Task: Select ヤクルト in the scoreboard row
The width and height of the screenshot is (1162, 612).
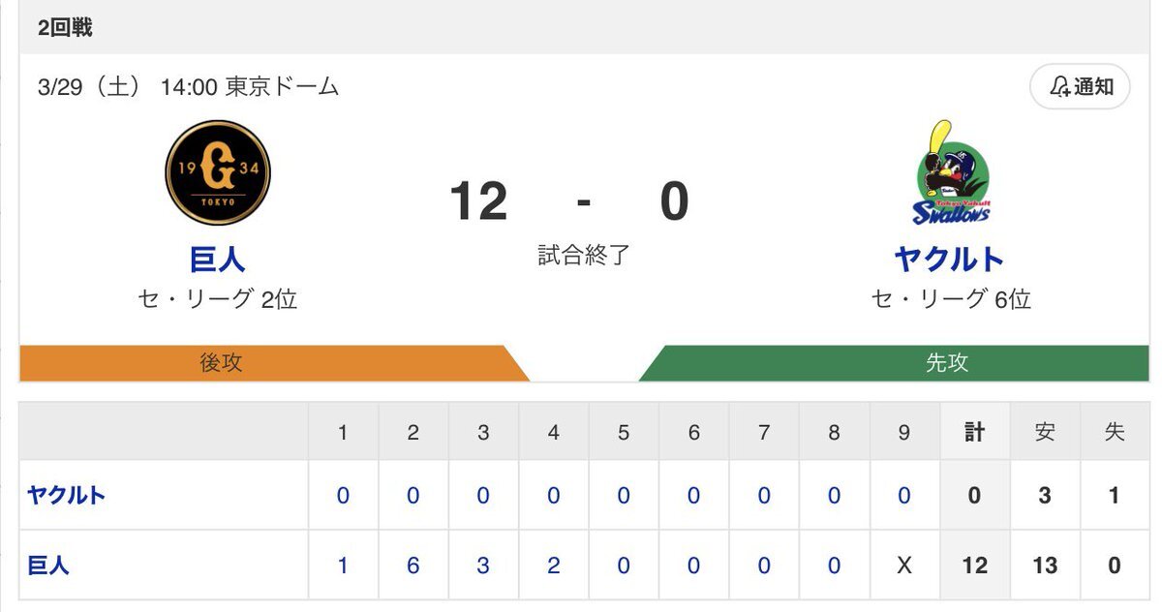Action: tap(67, 495)
